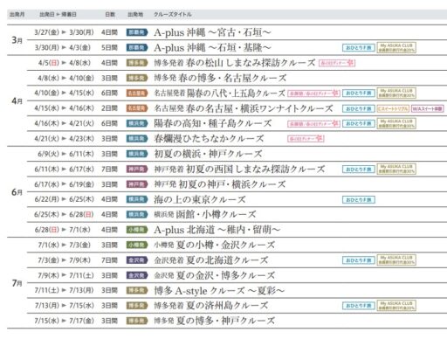Click the 日数 column header
447x339 pixels.
point(110,14)
